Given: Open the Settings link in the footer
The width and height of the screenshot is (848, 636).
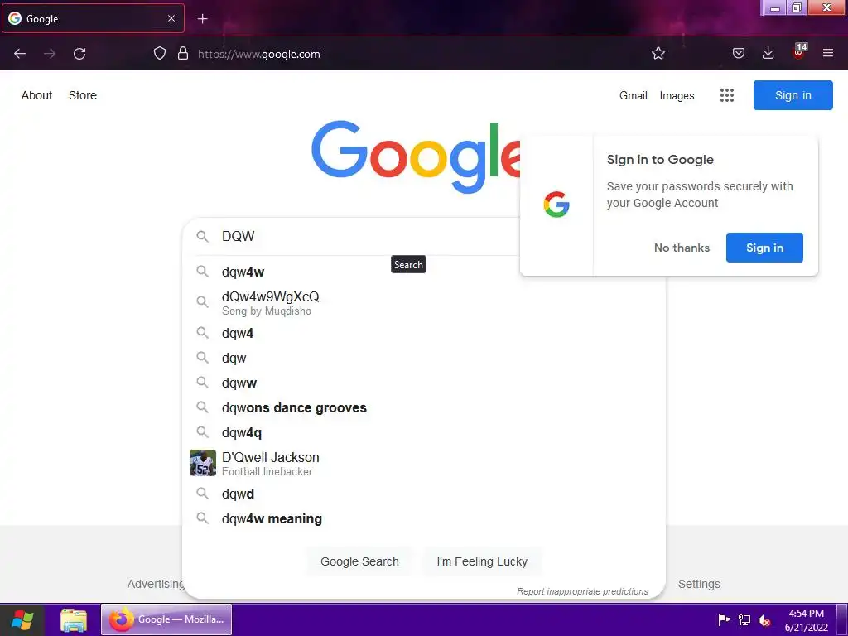Looking at the screenshot, I should [x=699, y=584].
